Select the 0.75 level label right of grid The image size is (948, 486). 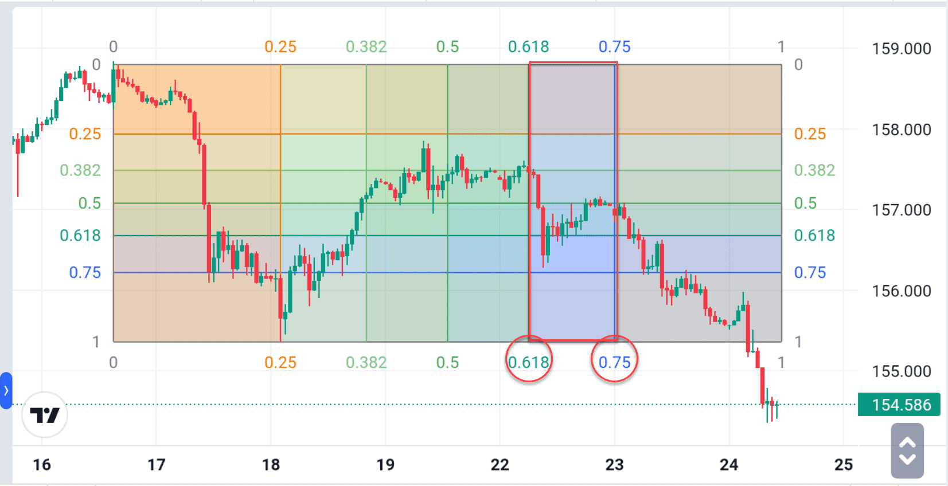(810, 272)
